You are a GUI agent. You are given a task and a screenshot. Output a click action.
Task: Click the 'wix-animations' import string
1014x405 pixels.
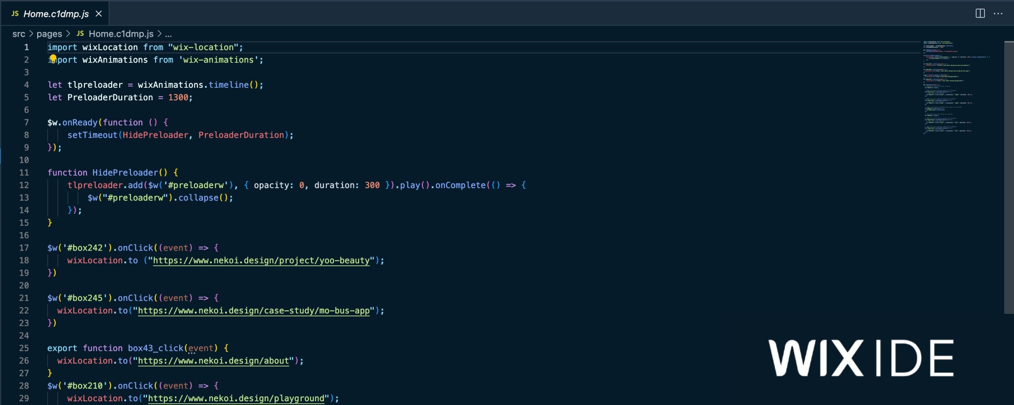point(218,60)
